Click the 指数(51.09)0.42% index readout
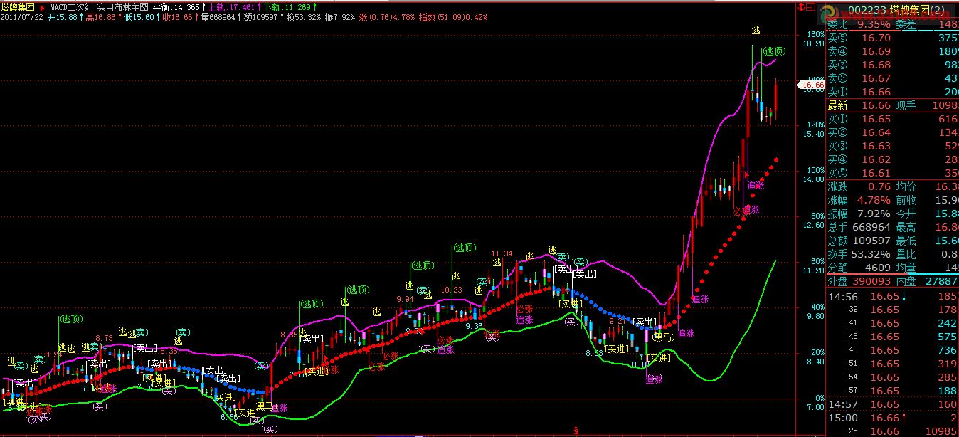 (453, 16)
